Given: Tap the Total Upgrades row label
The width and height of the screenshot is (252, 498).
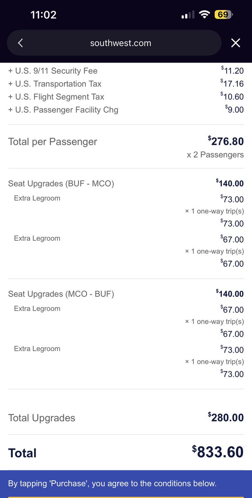Looking at the screenshot, I should 42,418.
